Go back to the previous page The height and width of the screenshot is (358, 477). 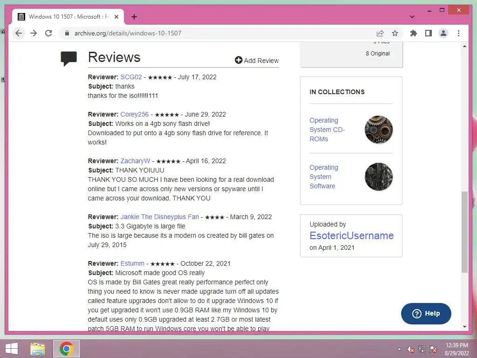(x=19, y=33)
